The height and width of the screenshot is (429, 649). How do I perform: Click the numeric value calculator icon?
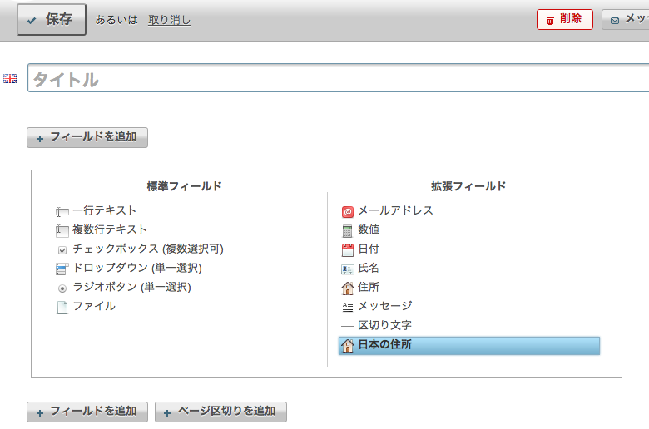click(x=348, y=230)
